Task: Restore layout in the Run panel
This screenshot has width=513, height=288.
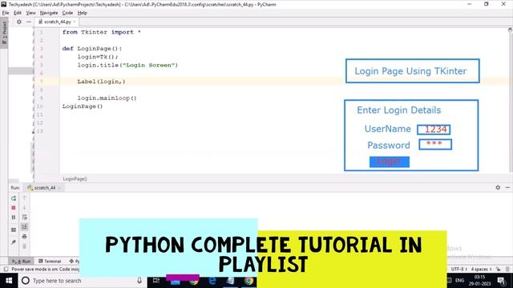Action: pos(14,230)
